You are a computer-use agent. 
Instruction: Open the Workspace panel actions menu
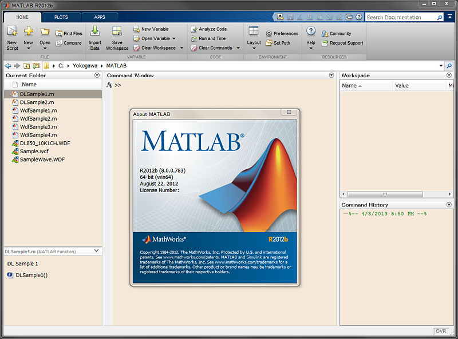(x=449, y=75)
